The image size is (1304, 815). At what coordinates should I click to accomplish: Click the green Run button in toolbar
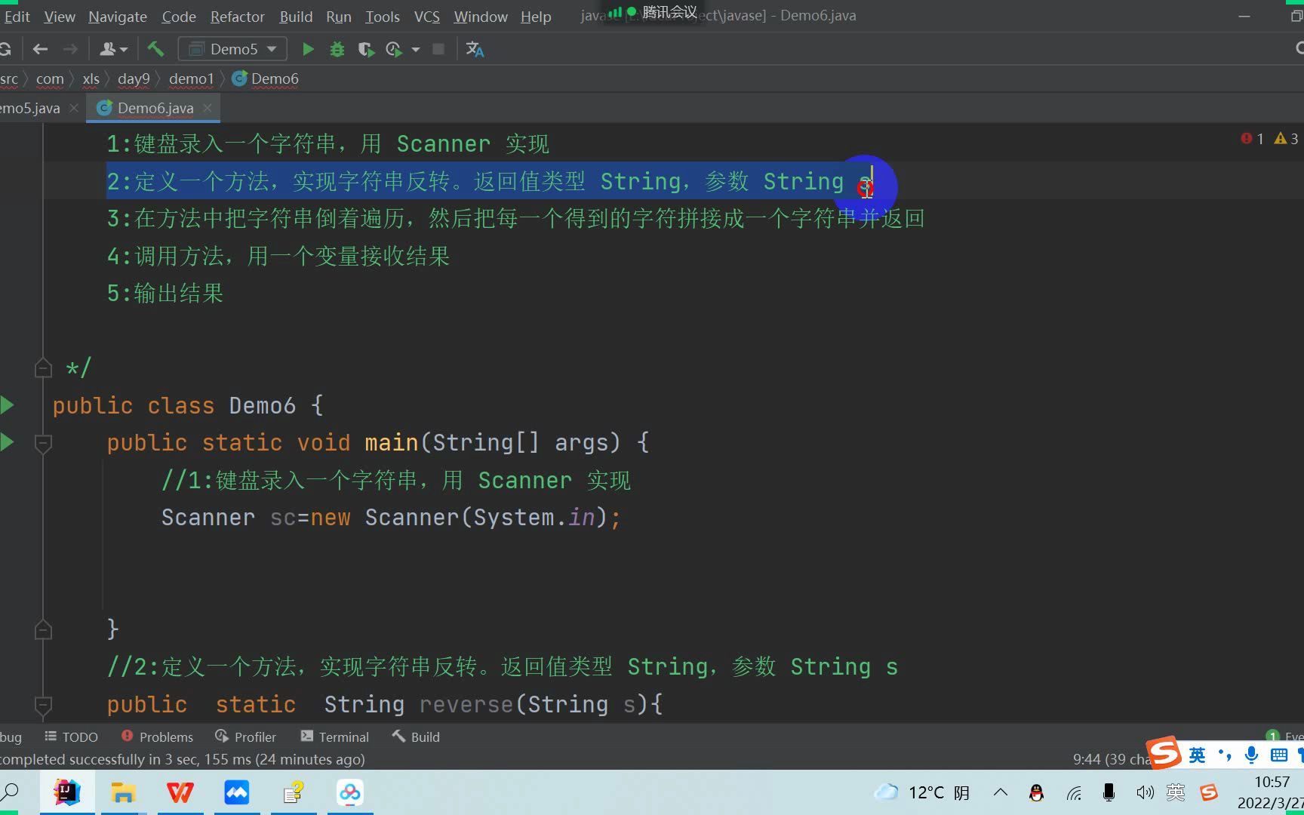pos(308,49)
